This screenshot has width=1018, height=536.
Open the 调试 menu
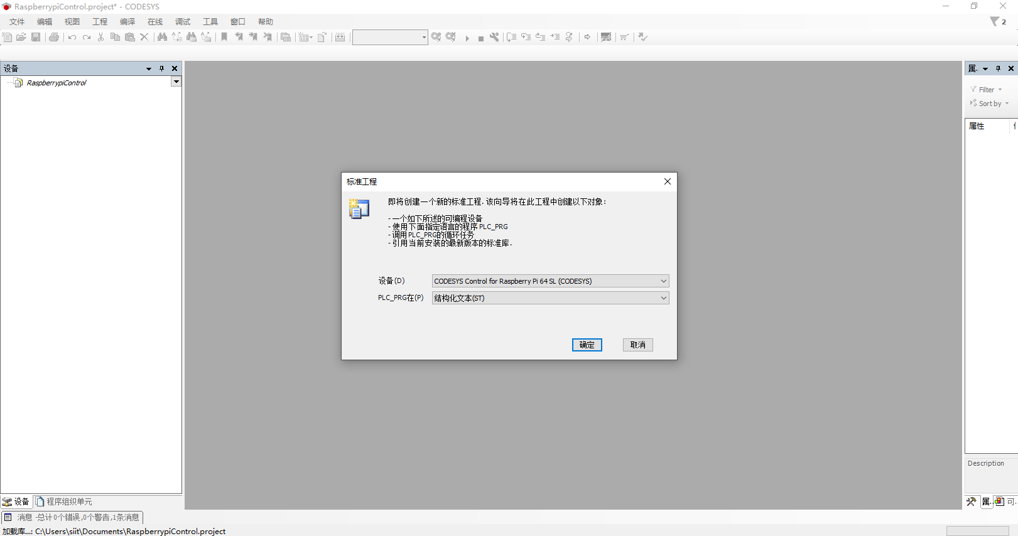[183, 21]
